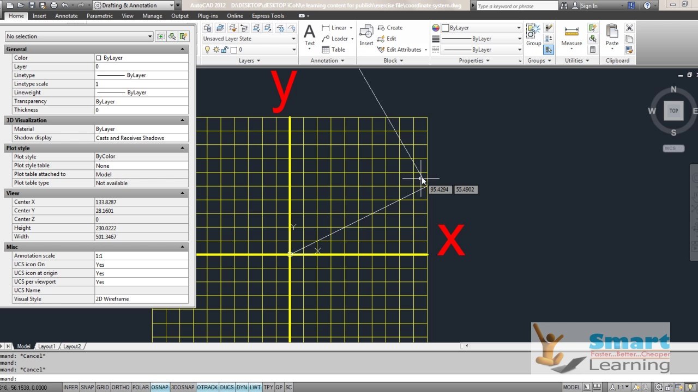The width and height of the screenshot is (698, 392).
Task: Click the Quick Calculator icon in Utilities
Action: click(593, 50)
